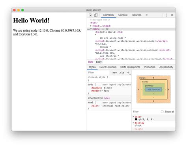Click the color: -internal-root-color declaration
The width and height of the screenshot is (187, 146).
(x=110, y=106)
